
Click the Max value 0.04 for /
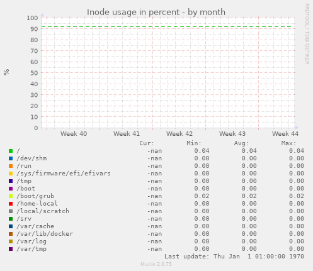[297, 151]
